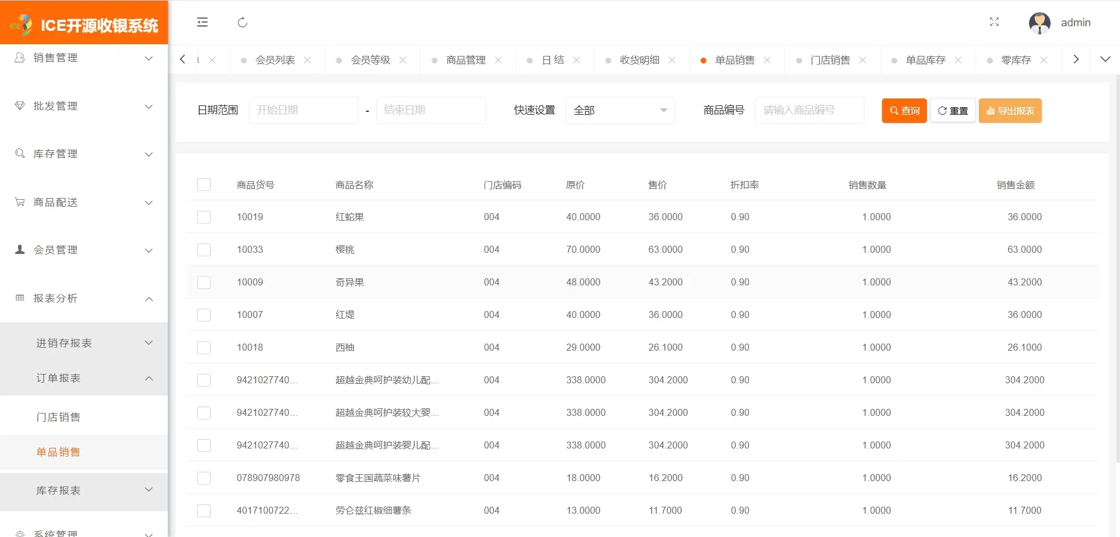Click the 商品配送 cart icon
Screen dimensions: 1120x537
(x=20, y=202)
